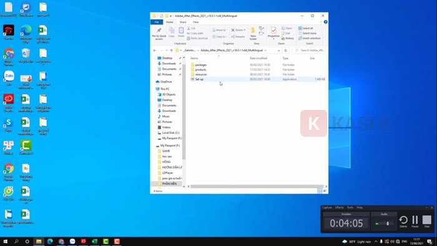Open Help menu in recorder
Viewport: 437px width, 246px height.
(360, 207)
